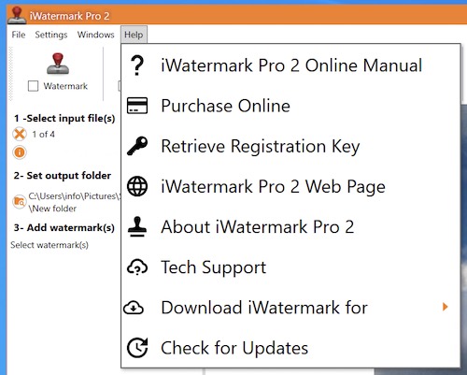Open the Windows menu
This screenshot has width=467, height=375.
pyautogui.click(x=96, y=35)
